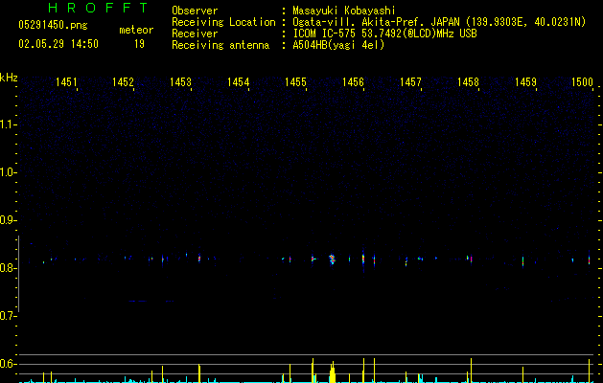Image resolution: width=603 pixels, height=383 pixels.
Task: Select the file name 05291450.png
Action: 53,25
